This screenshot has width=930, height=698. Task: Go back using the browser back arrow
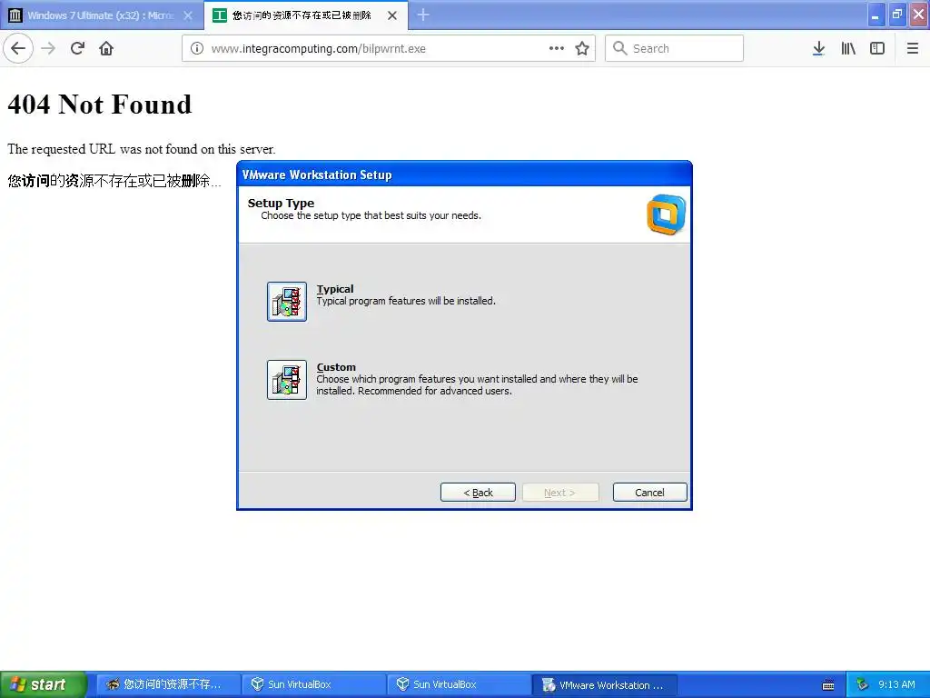click(18, 48)
